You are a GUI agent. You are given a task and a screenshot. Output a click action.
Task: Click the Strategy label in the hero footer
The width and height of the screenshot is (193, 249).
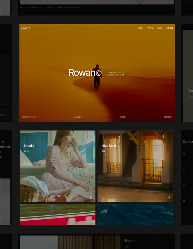tap(168, 117)
